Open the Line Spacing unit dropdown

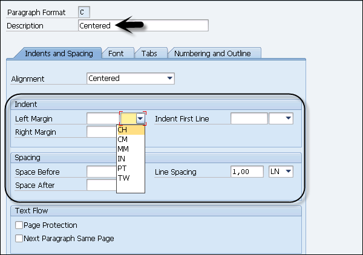click(287, 172)
